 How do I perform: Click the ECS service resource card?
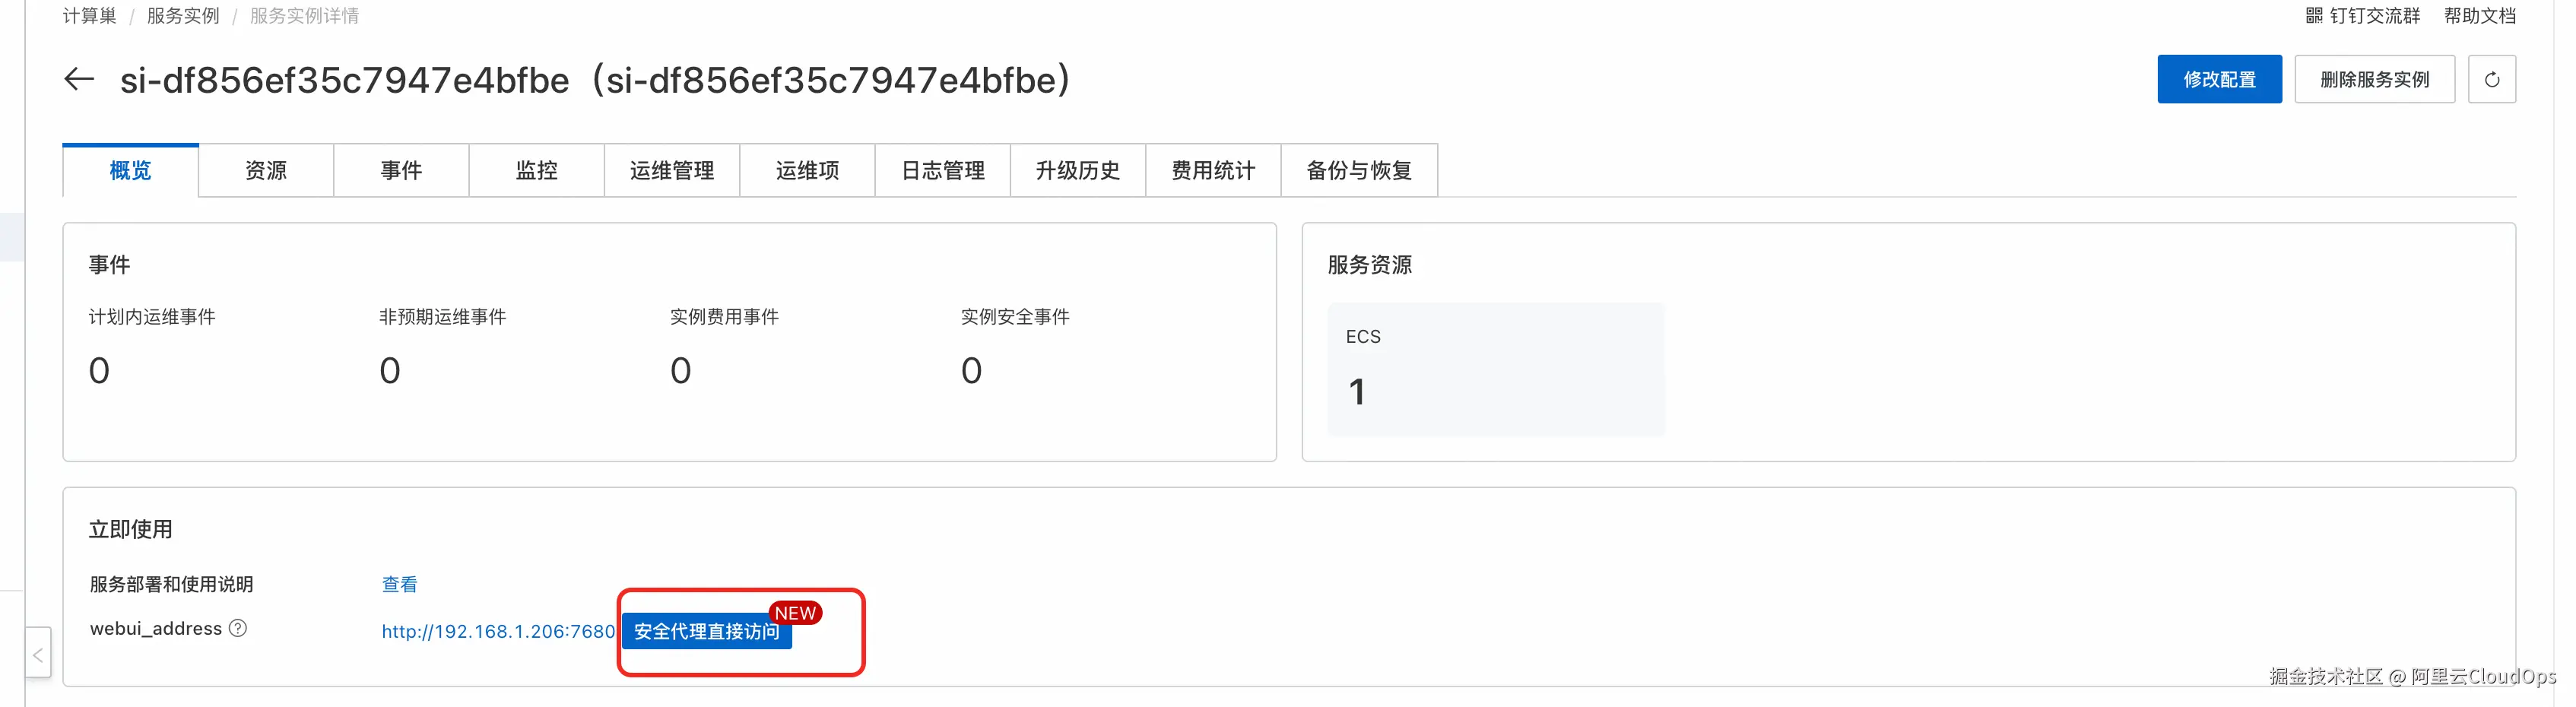click(1495, 369)
